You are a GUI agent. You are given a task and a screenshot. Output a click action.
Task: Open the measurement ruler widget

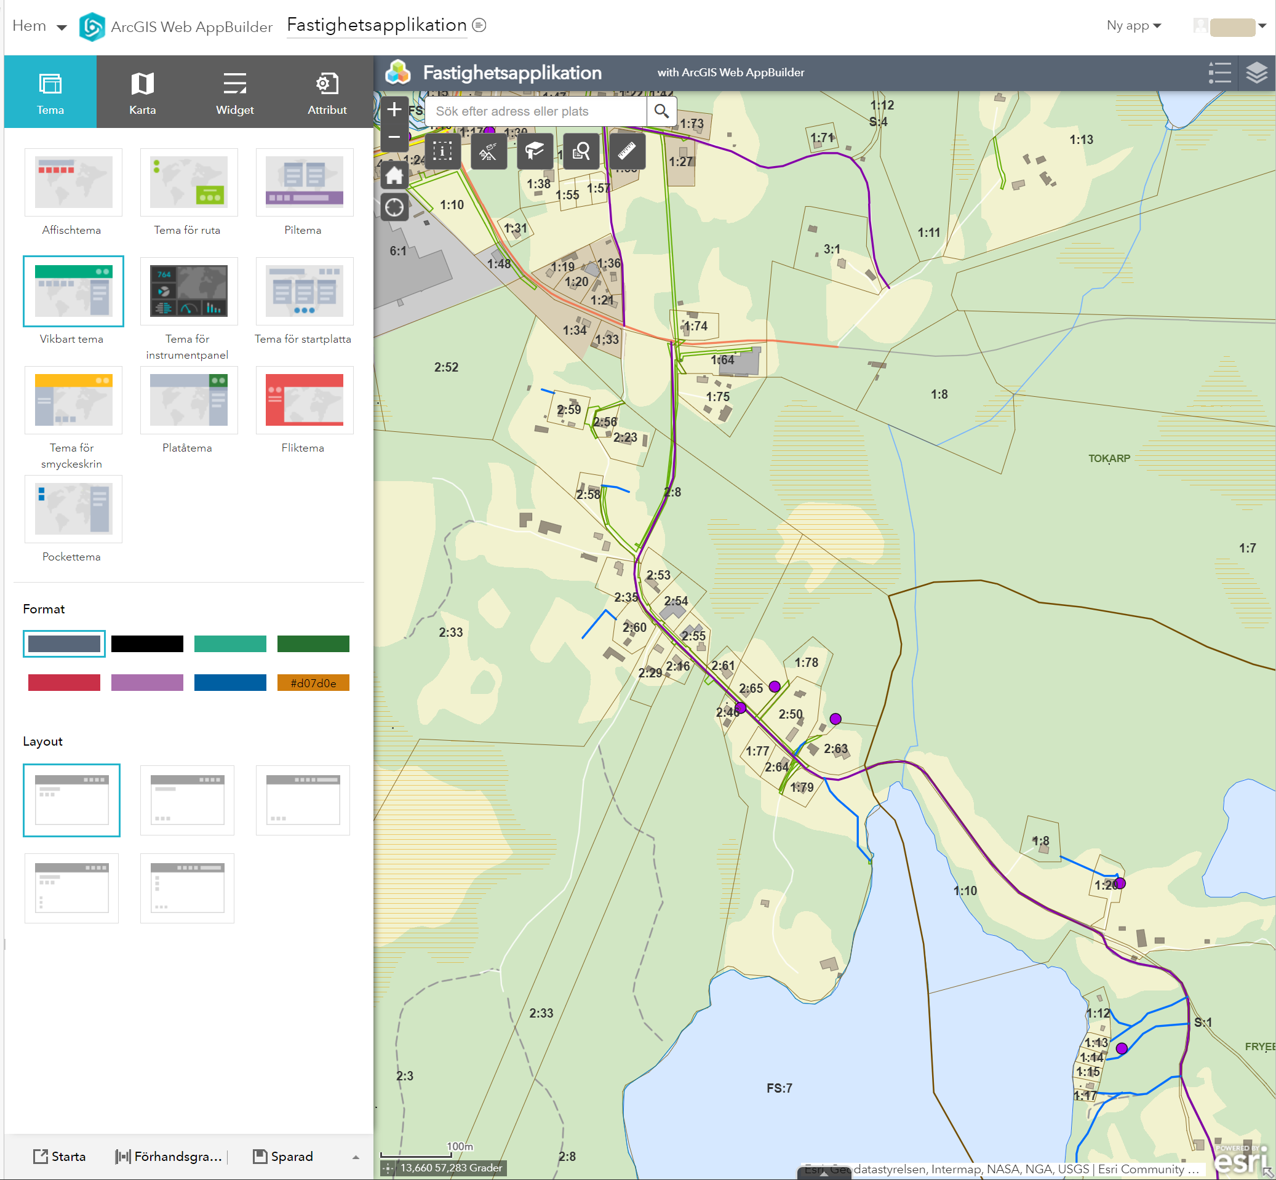(626, 151)
